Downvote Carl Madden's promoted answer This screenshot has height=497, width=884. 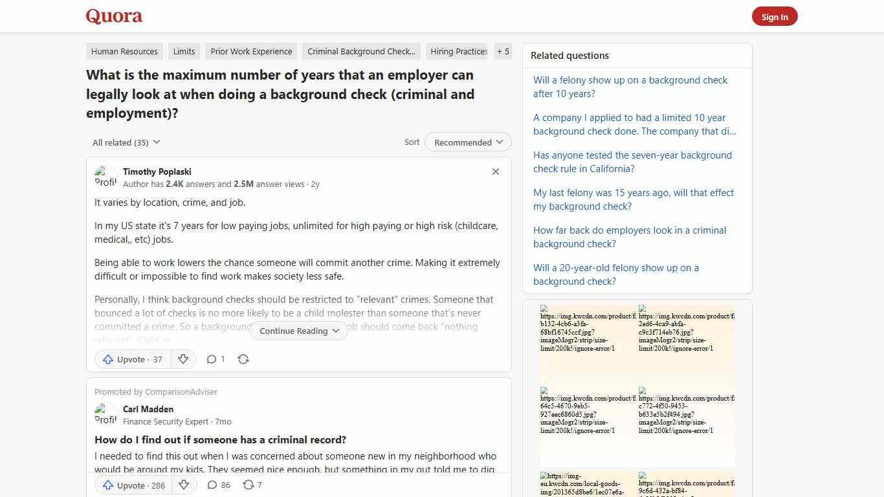[x=184, y=485]
